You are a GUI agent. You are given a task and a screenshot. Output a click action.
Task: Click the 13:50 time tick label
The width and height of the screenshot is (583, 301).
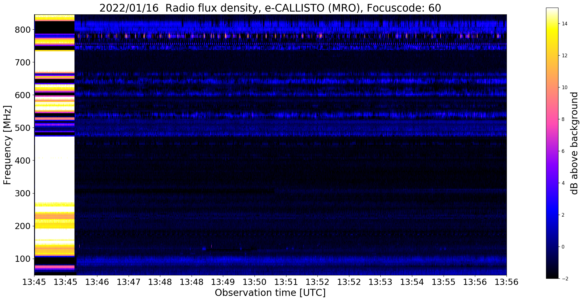pos(255,282)
